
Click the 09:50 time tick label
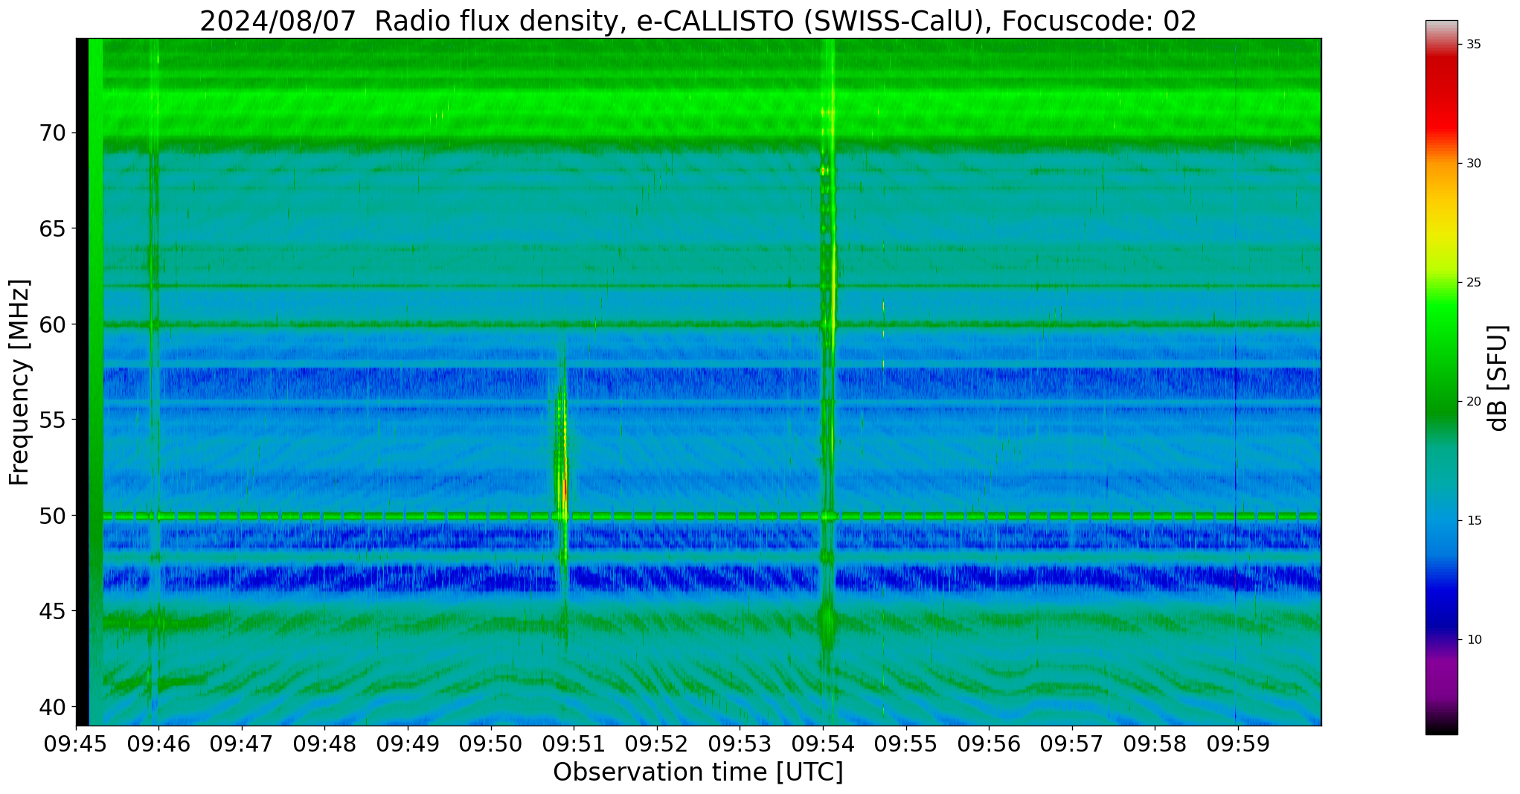490,744
